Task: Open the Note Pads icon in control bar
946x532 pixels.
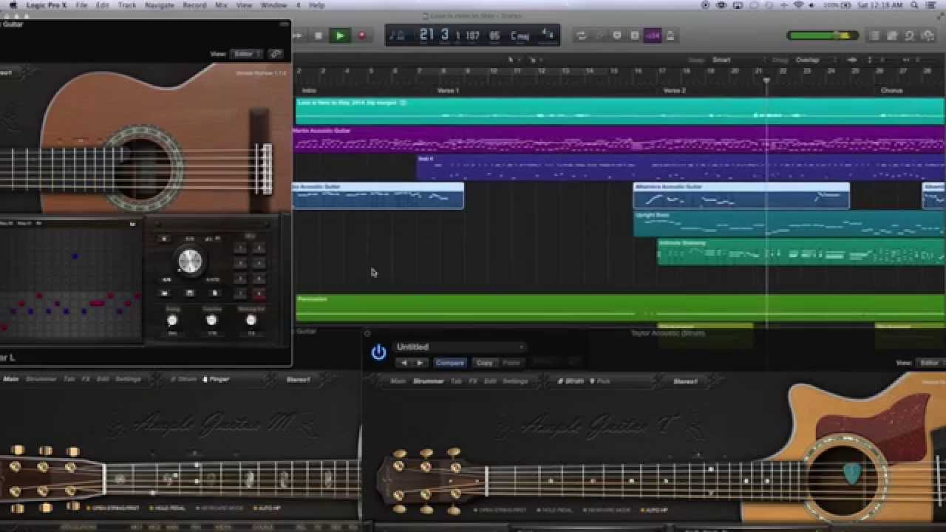Action: [x=892, y=35]
